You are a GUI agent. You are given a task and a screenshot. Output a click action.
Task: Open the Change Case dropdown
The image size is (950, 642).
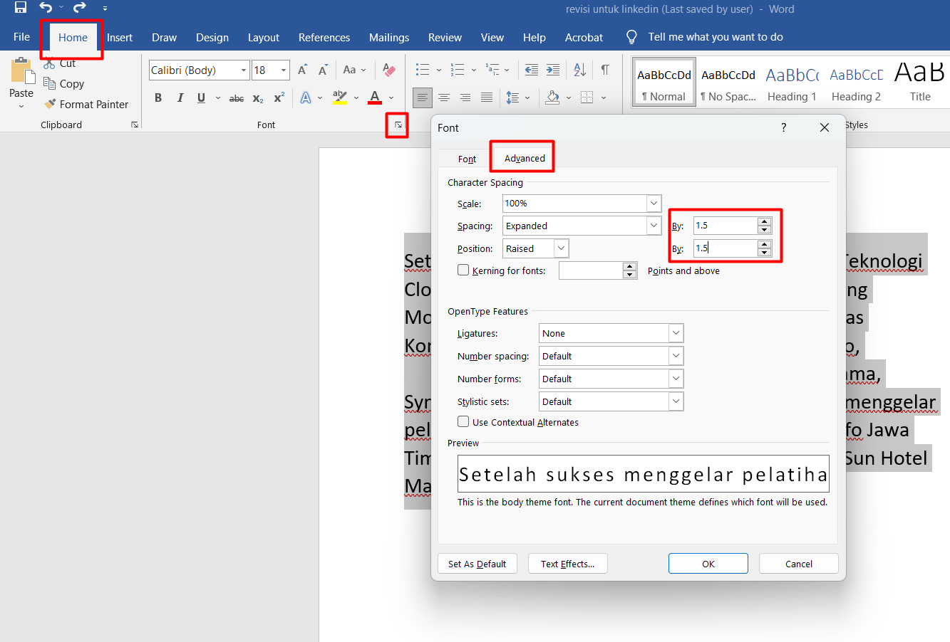coord(354,70)
